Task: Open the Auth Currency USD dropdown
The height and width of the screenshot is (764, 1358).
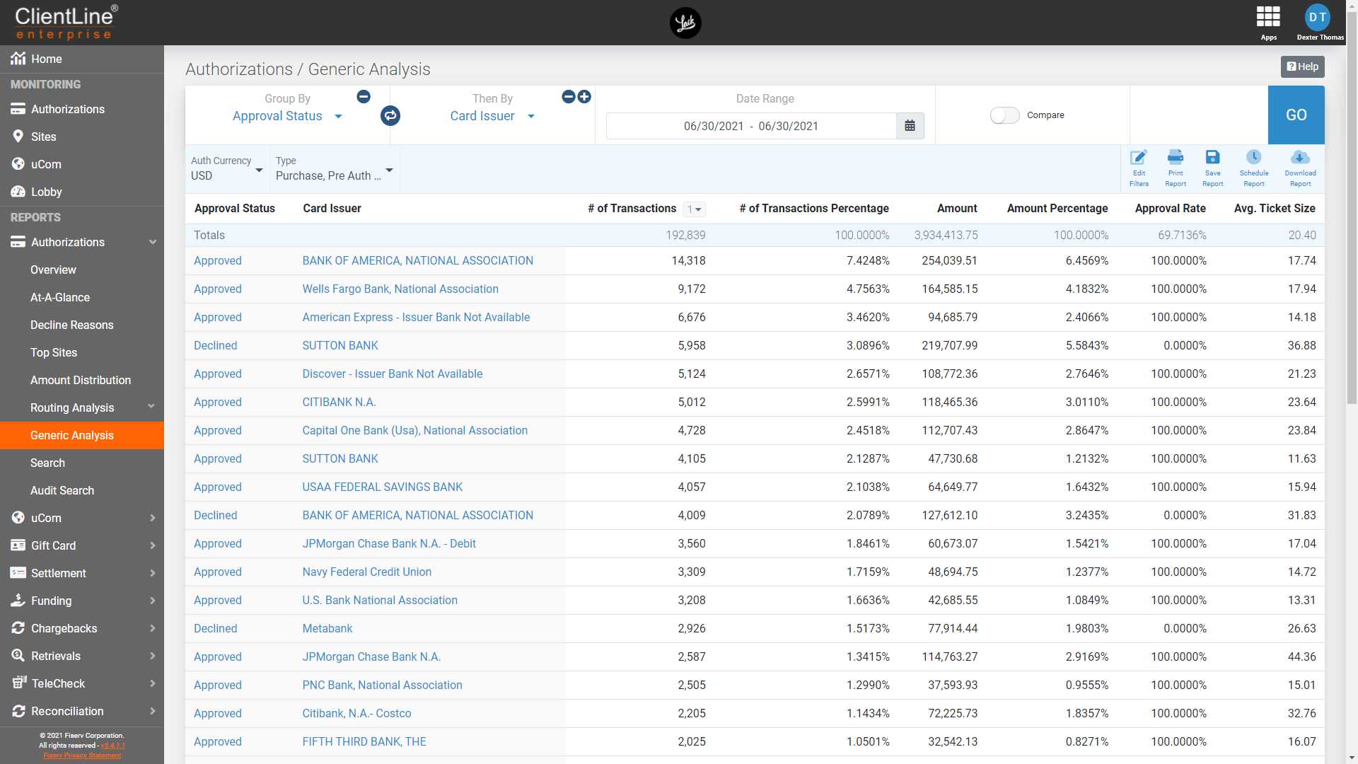Action: (x=226, y=170)
